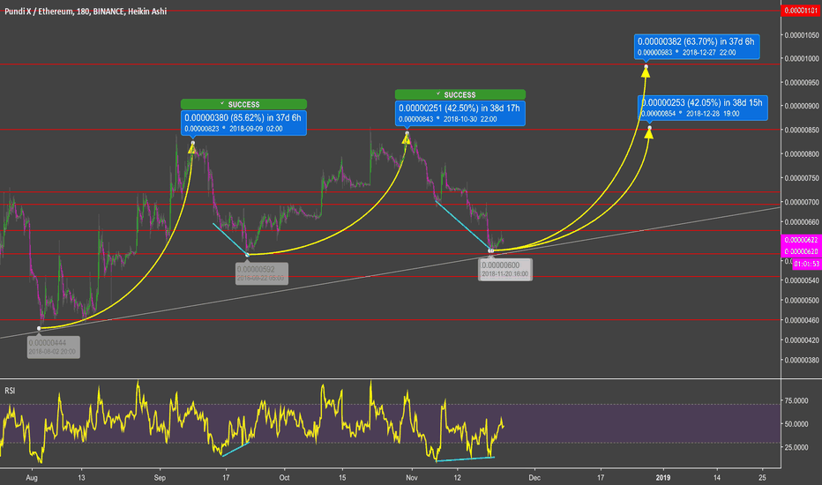Click the Aug date on time axis
Image resolution: width=822 pixels, height=485 pixels.
coord(32,478)
